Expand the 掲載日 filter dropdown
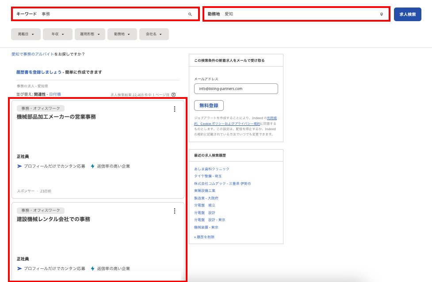This screenshot has height=282, width=432. pos(26,34)
